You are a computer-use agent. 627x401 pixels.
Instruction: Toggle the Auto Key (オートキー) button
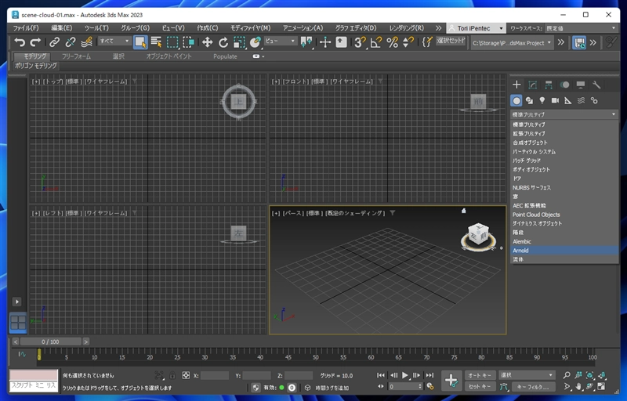tap(479, 375)
